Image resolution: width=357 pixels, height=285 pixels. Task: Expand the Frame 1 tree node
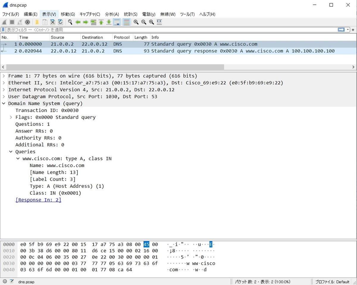(x=4, y=76)
